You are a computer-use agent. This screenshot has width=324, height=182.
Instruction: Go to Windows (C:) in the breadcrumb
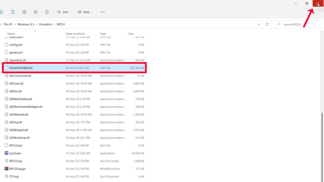pyautogui.click(x=26, y=24)
